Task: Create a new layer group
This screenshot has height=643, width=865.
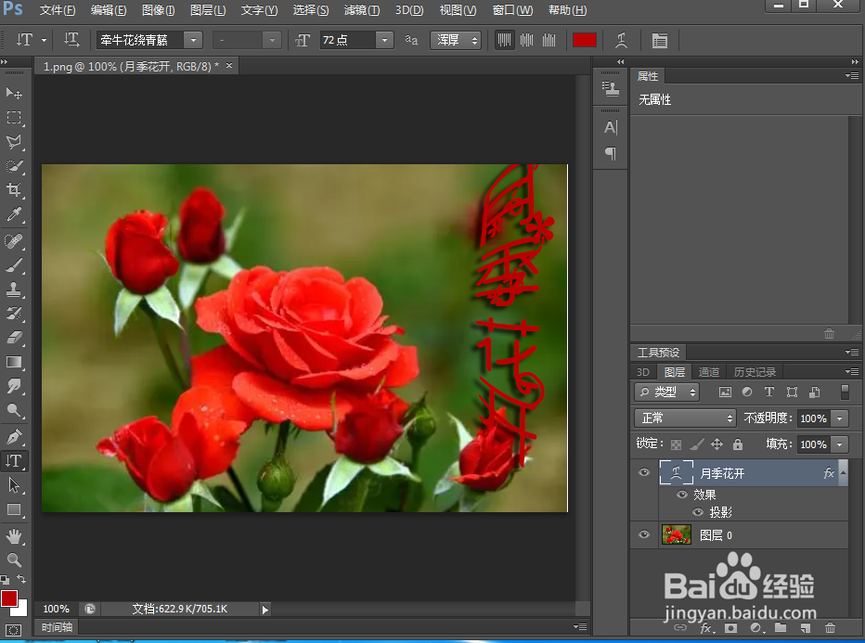Action: click(x=780, y=627)
